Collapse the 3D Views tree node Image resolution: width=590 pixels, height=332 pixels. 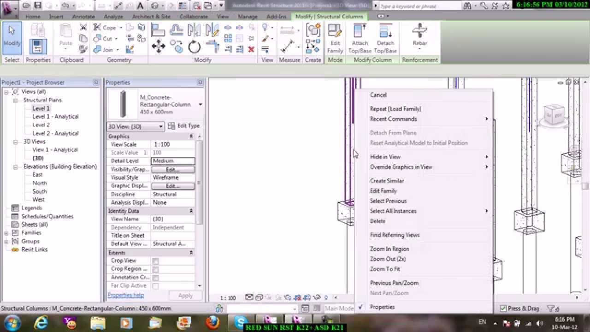(15, 142)
